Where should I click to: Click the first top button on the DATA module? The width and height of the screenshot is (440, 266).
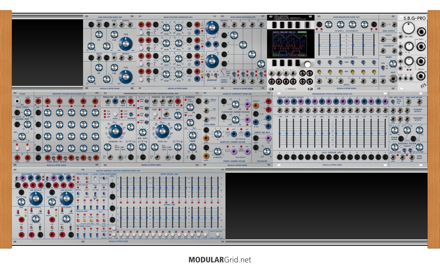click(274, 25)
